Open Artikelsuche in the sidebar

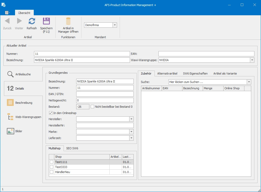[x=23, y=74]
